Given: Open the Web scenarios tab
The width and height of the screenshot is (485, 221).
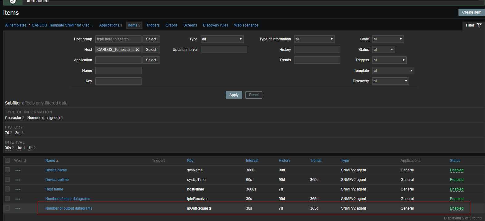Looking at the screenshot, I should point(246,25).
